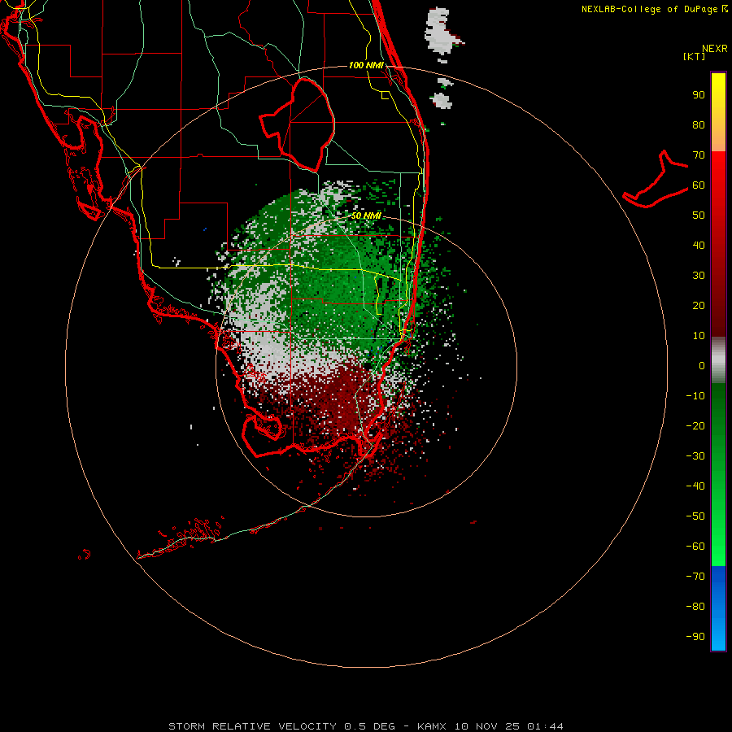Click the [KT] units label above scale
Viewport: 732px width, 732px height.
pyautogui.click(x=694, y=56)
